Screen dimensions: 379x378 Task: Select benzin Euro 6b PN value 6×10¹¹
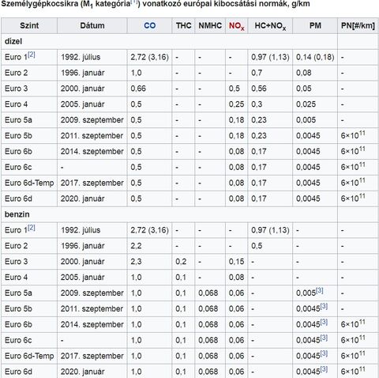tap(353, 323)
